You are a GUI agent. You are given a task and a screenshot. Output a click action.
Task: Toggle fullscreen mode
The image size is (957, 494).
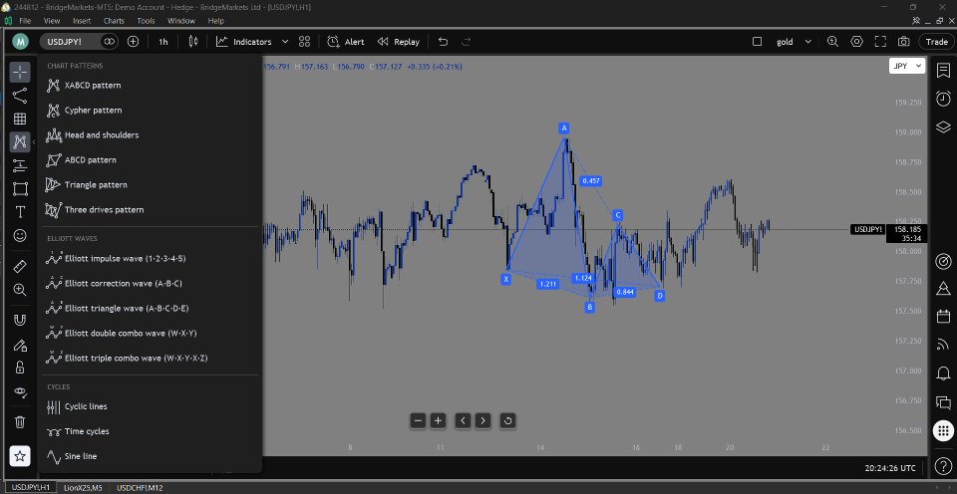coord(880,42)
